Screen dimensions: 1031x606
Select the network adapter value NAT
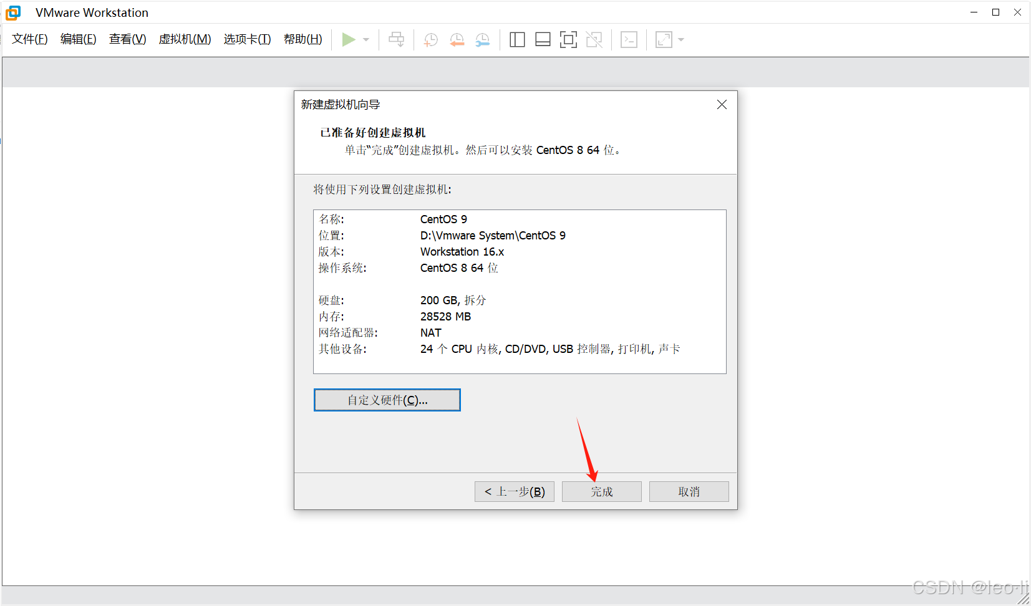431,333
